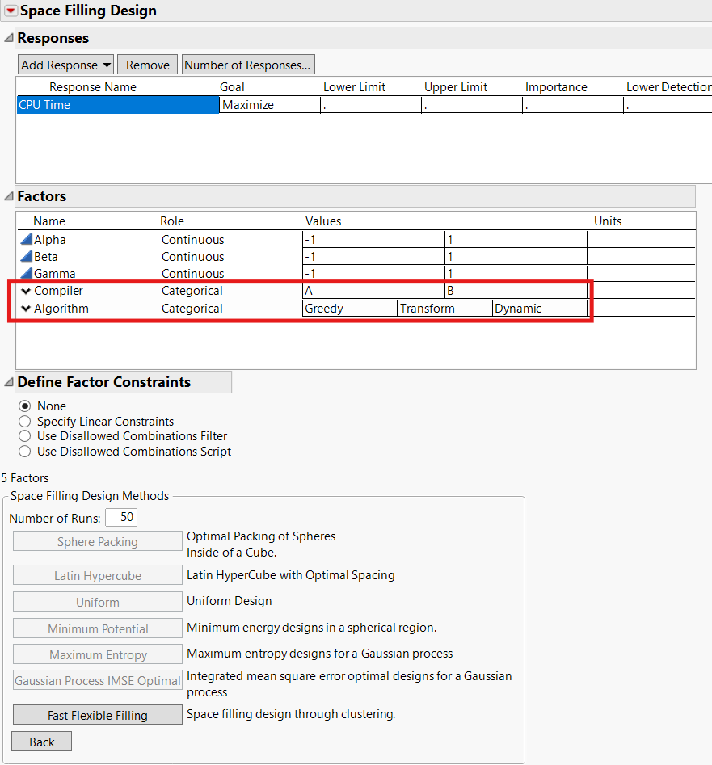Screen dimensions: 712x765
Task: Click the Remove button
Action: [147, 64]
